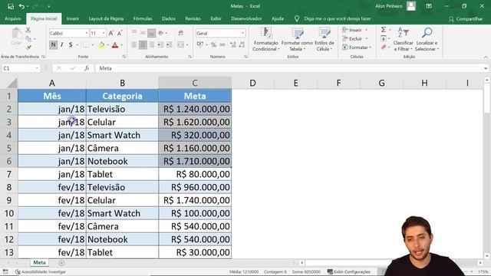Viewport: 491px width, 276px height.
Task: Click the lightbulb Diga-me search box
Action: point(338,18)
